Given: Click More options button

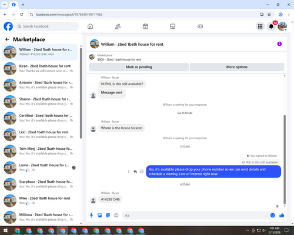Looking at the screenshot, I should point(237,67).
